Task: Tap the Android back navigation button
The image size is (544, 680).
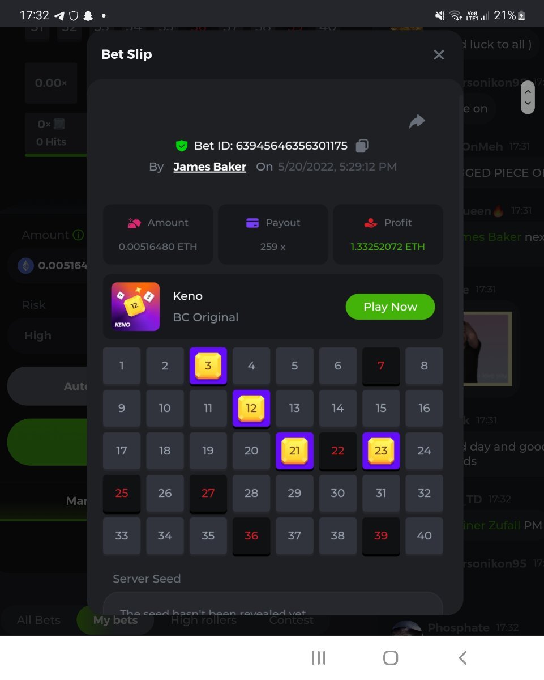Action: (462, 658)
